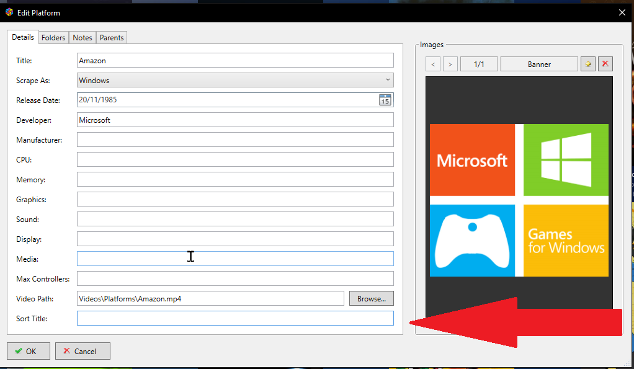
Task: Click the 'Sort Title:' label
Action: tap(32, 319)
